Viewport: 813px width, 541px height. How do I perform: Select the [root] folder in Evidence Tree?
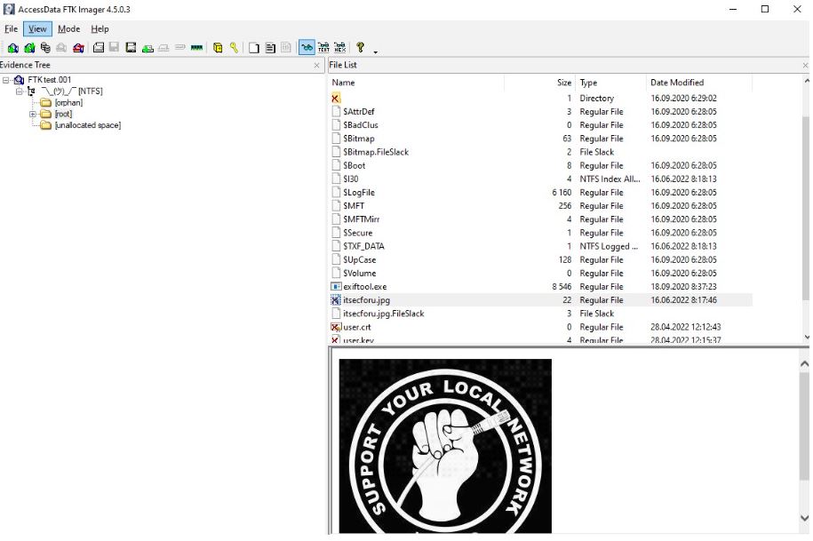click(63, 114)
